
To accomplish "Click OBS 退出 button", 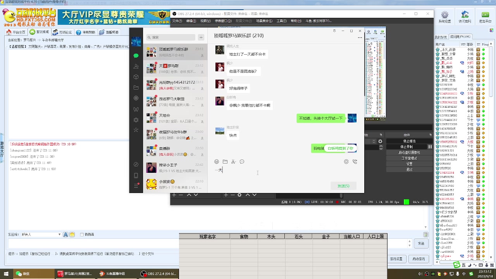I will click(x=409, y=169).
